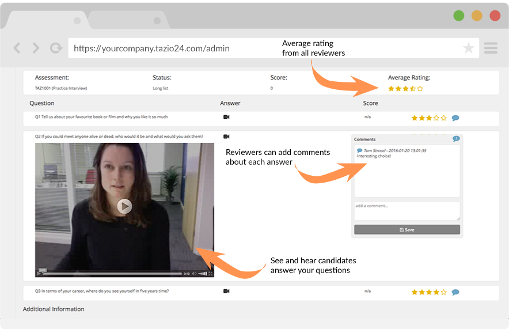509x329 pixels.
Task: Rate Q1 answer three stars
Action: pyautogui.click(x=429, y=118)
